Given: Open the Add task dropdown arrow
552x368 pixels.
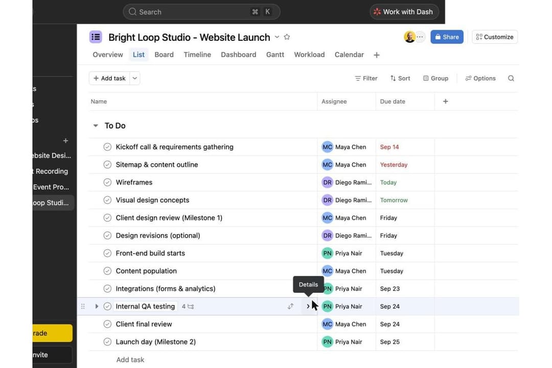Looking at the screenshot, I should [135, 78].
